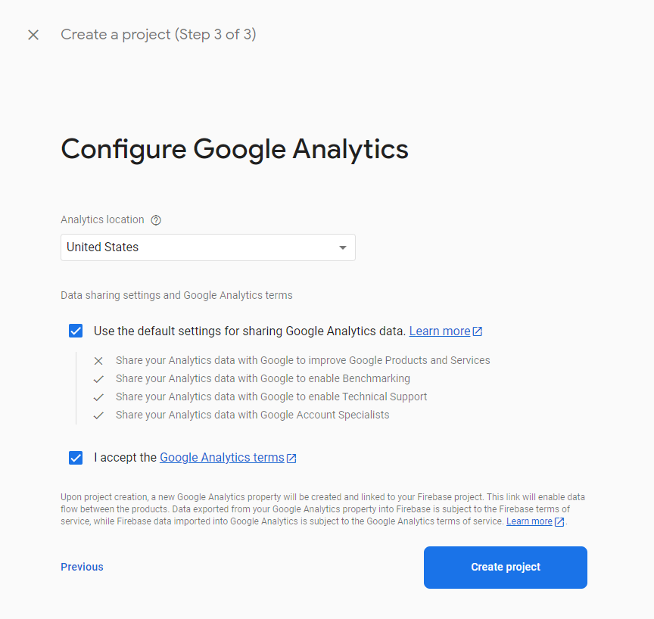Viewport: 654px width, 619px height.
Task: Open the Learn more link for default sharing settings
Action: pyautogui.click(x=440, y=331)
